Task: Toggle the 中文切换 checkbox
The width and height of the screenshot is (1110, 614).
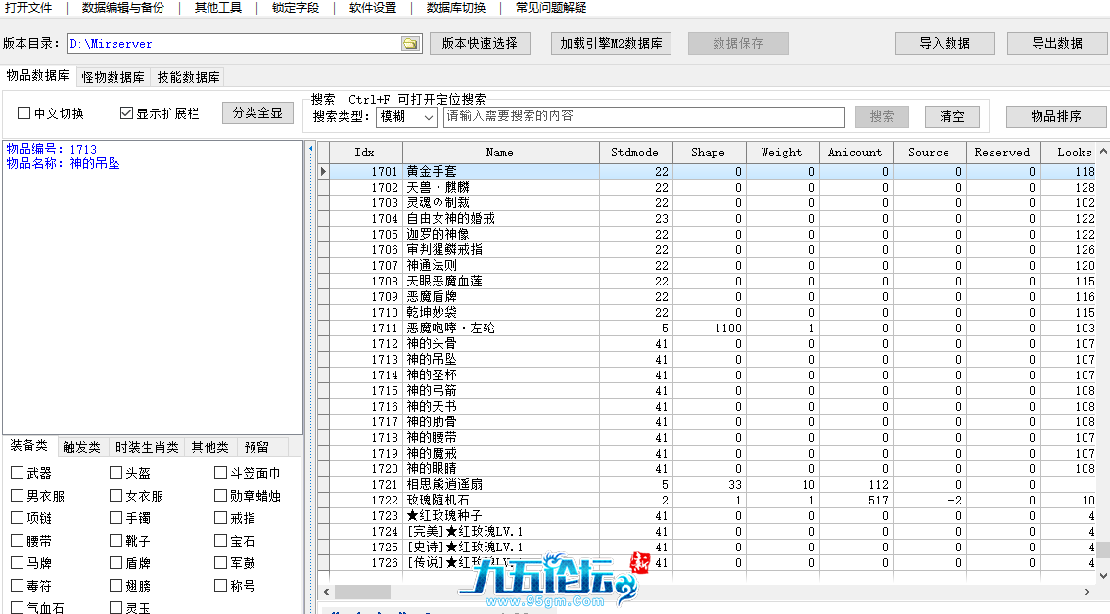Action: (x=24, y=113)
